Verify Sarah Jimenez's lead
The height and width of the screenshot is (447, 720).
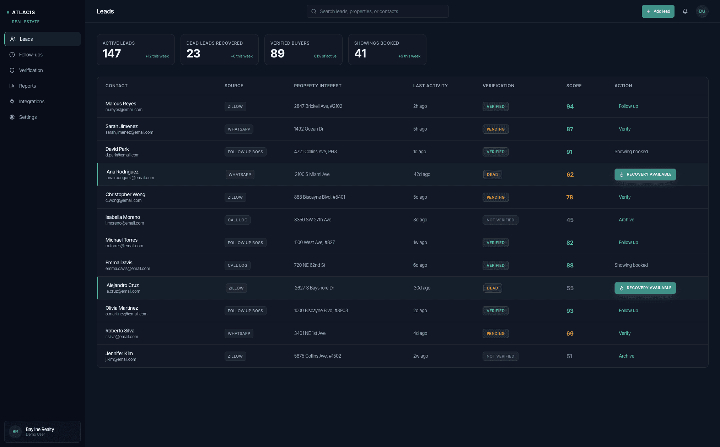[x=625, y=129]
